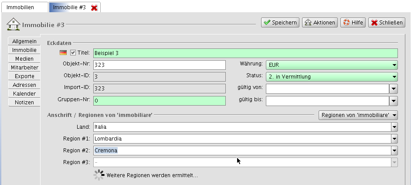Click the house icon beside Immobilie #3 heading
The height and width of the screenshot is (185, 411).
point(13,24)
